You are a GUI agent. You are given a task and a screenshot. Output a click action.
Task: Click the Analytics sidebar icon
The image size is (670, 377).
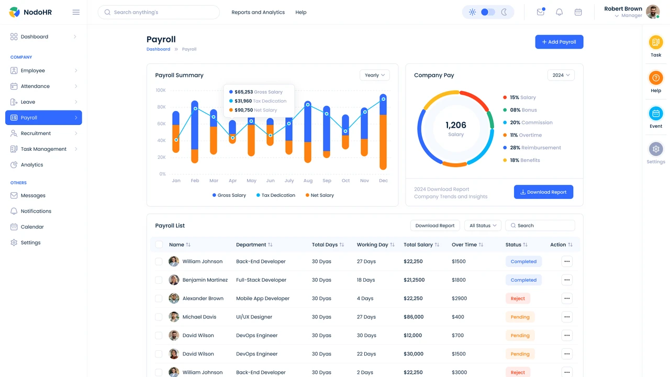14,164
